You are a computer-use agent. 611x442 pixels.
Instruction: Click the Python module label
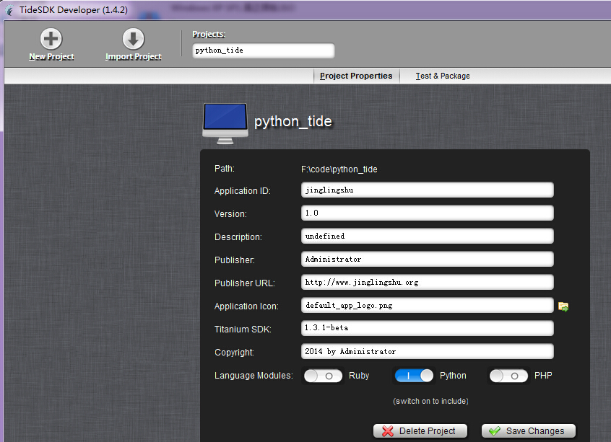pyautogui.click(x=453, y=376)
